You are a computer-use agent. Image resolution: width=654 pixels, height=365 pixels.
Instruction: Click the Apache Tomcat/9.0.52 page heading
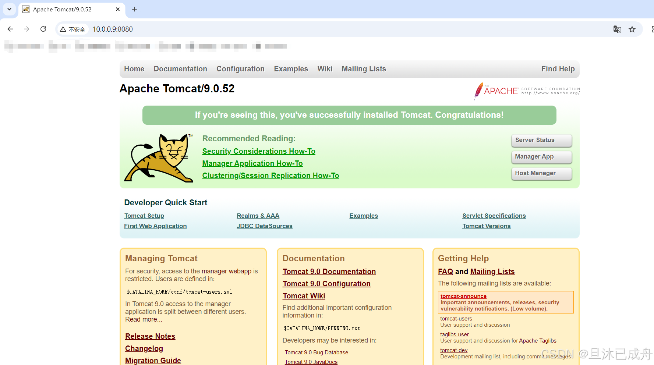pyautogui.click(x=177, y=89)
